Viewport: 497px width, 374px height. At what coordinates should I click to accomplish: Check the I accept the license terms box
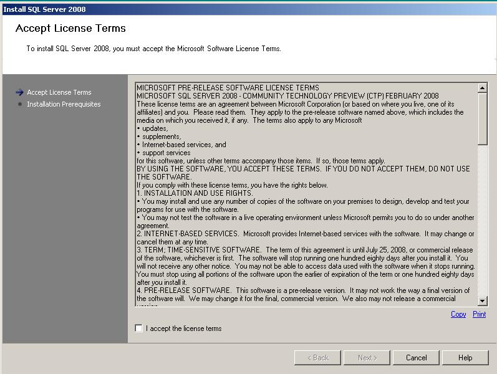pyautogui.click(x=139, y=328)
